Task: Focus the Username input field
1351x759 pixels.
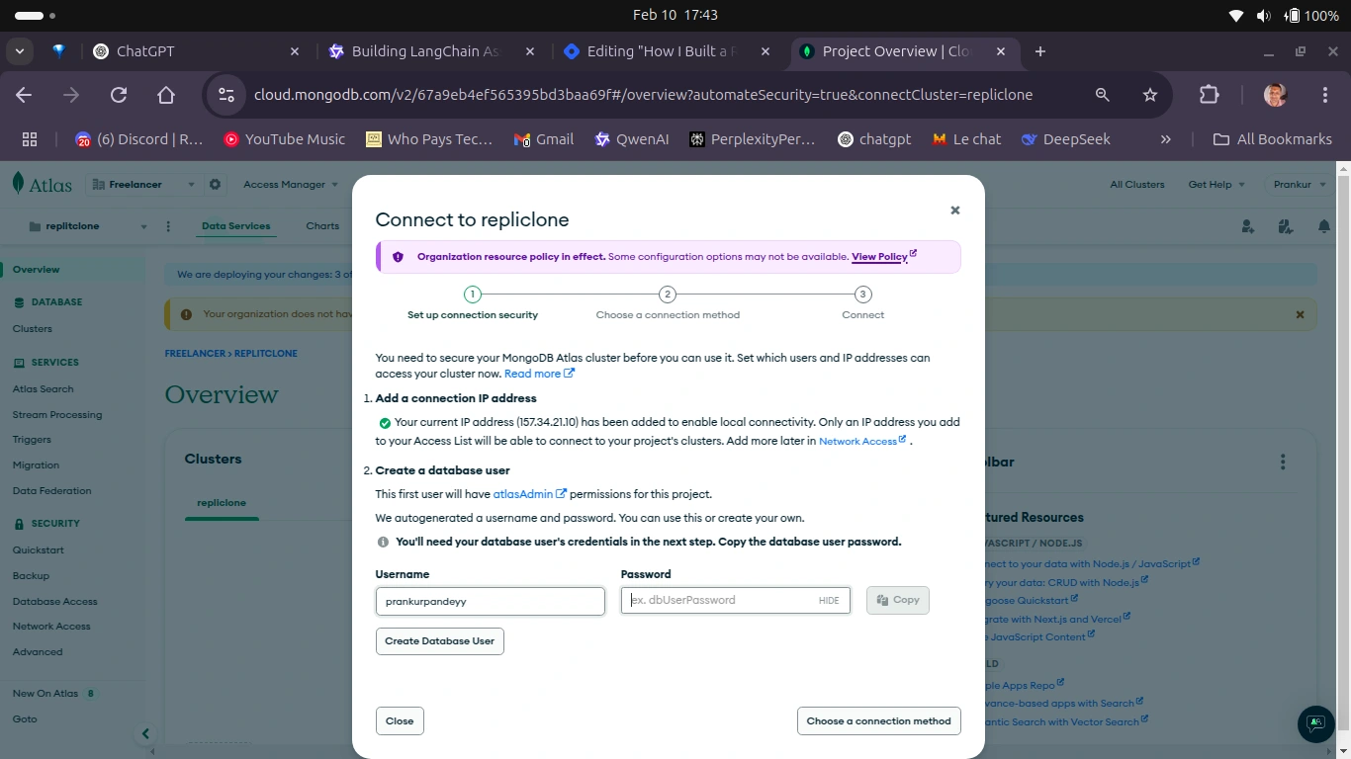Action: 490,601
